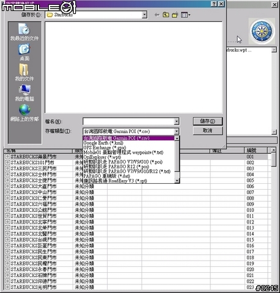Click waypoint icon beside STARBUCKS民權門市
This screenshot has width=280, height=293.
click(x=7, y=263)
